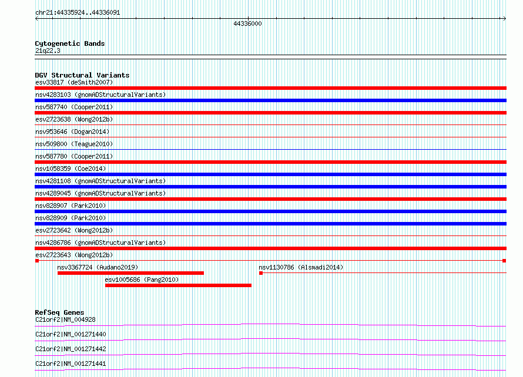Click the red nsv3367724 Audano2019 variant bar
Screen dimensions: 523x377
[130, 273]
